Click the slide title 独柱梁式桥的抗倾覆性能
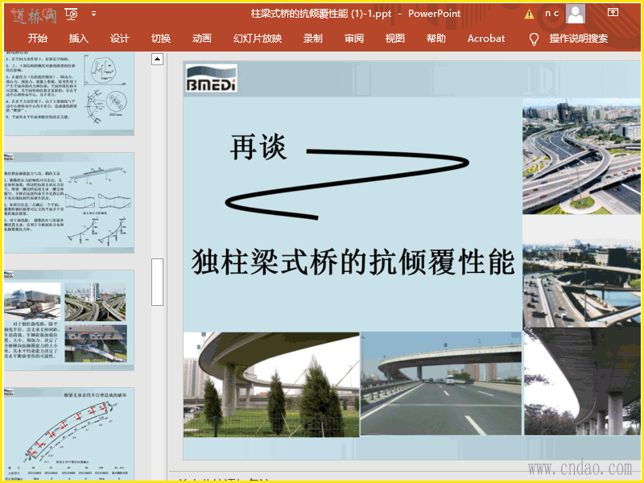Image resolution: width=644 pixels, height=483 pixels. pos(353,262)
